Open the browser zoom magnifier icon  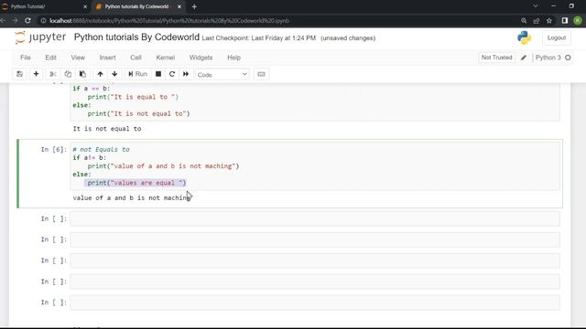click(x=524, y=21)
